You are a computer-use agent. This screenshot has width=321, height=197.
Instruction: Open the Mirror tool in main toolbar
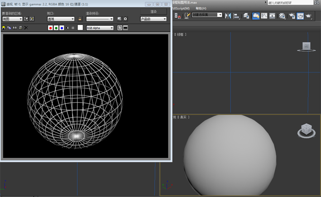click(228, 16)
